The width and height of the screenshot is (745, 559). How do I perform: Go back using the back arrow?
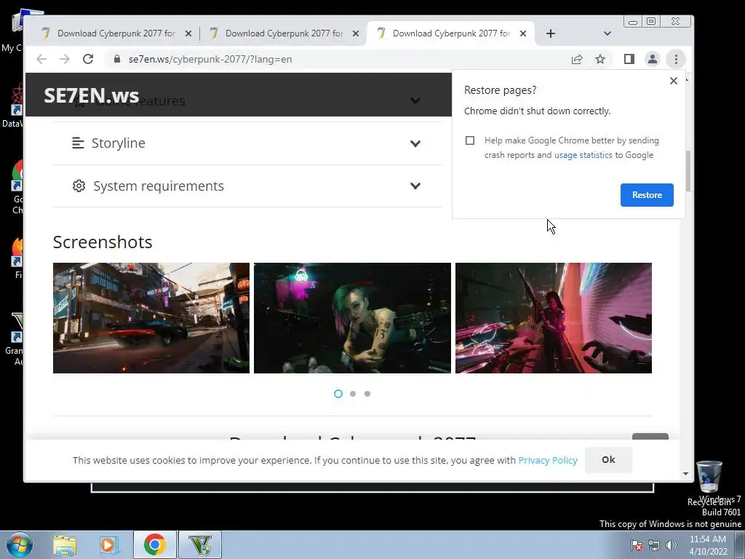pos(41,59)
